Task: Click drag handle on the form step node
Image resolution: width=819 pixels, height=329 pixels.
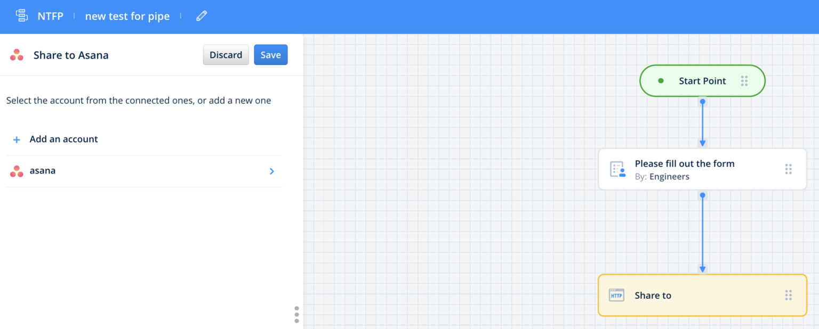Action: (788, 169)
